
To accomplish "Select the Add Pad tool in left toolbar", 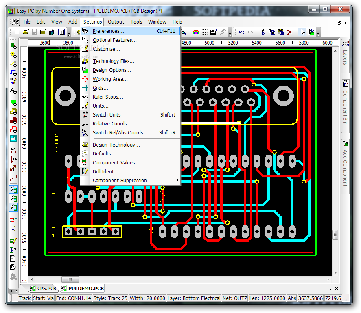I will click(13, 55).
